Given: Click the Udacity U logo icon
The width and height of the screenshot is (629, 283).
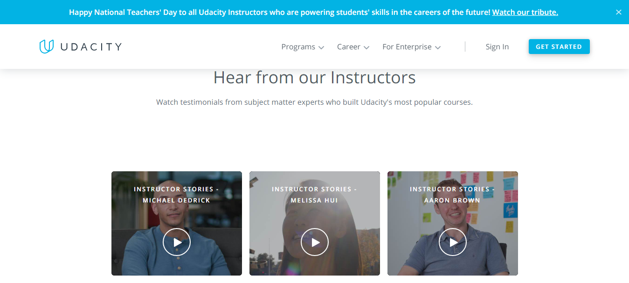Looking at the screenshot, I should tap(47, 47).
